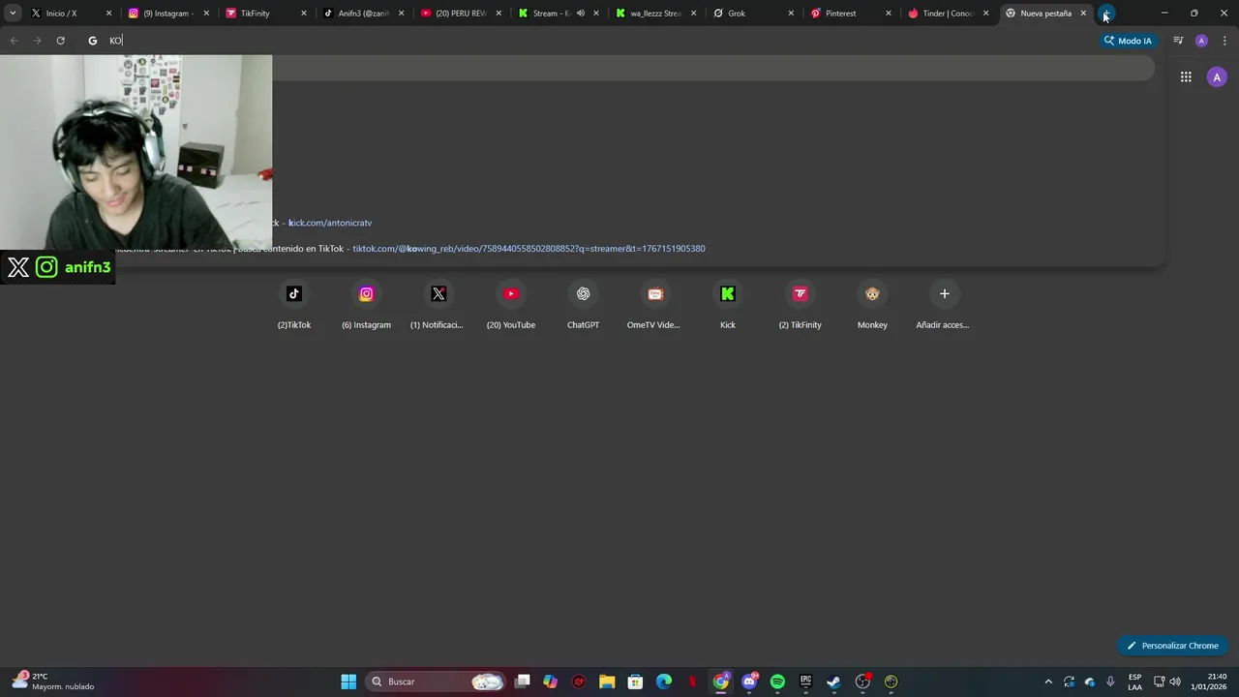Open the TikTok shortcut tile
Screen dimensions: 1239x697
pyautogui.click(x=294, y=305)
